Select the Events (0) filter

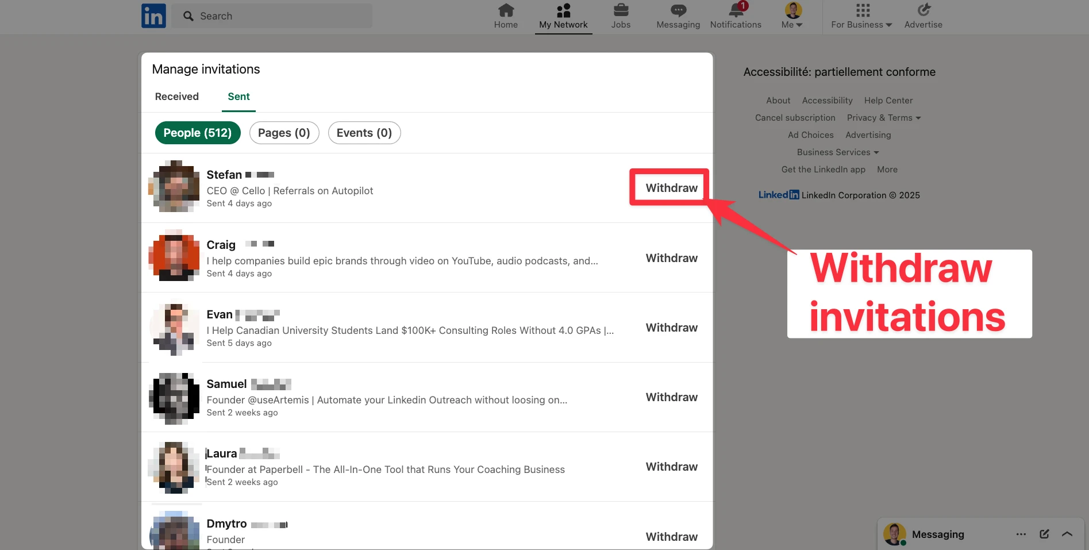click(364, 133)
